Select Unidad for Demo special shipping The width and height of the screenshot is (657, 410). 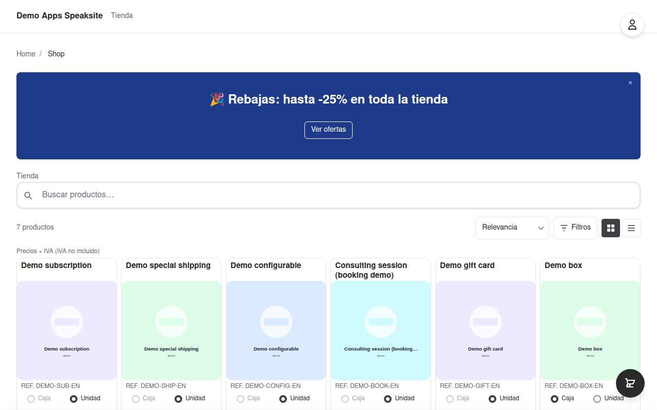click(x=190, y=398)
